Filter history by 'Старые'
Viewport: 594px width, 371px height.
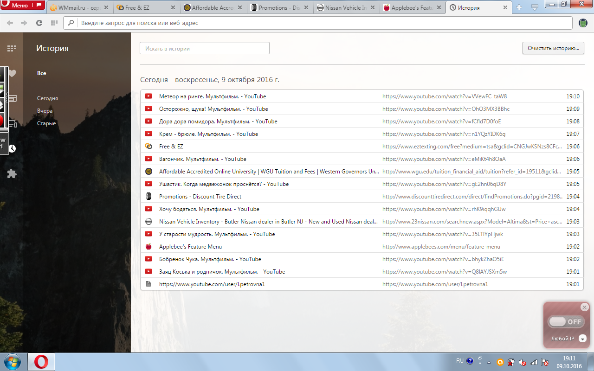[x=46, y=123]
